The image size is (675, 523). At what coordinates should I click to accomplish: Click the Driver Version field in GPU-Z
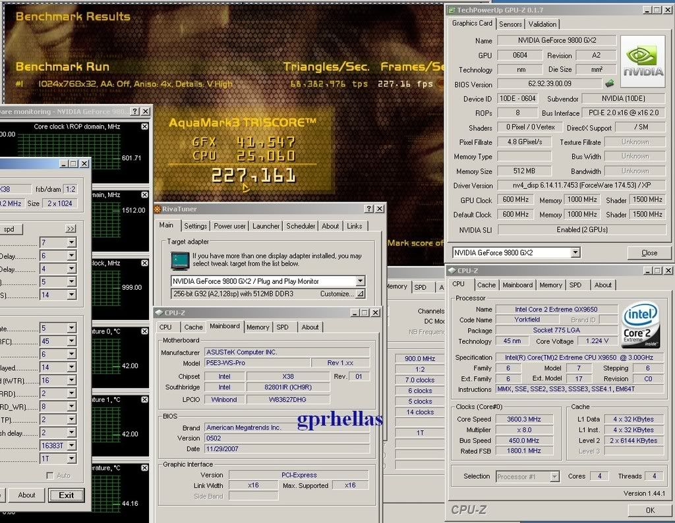[581, 185]
